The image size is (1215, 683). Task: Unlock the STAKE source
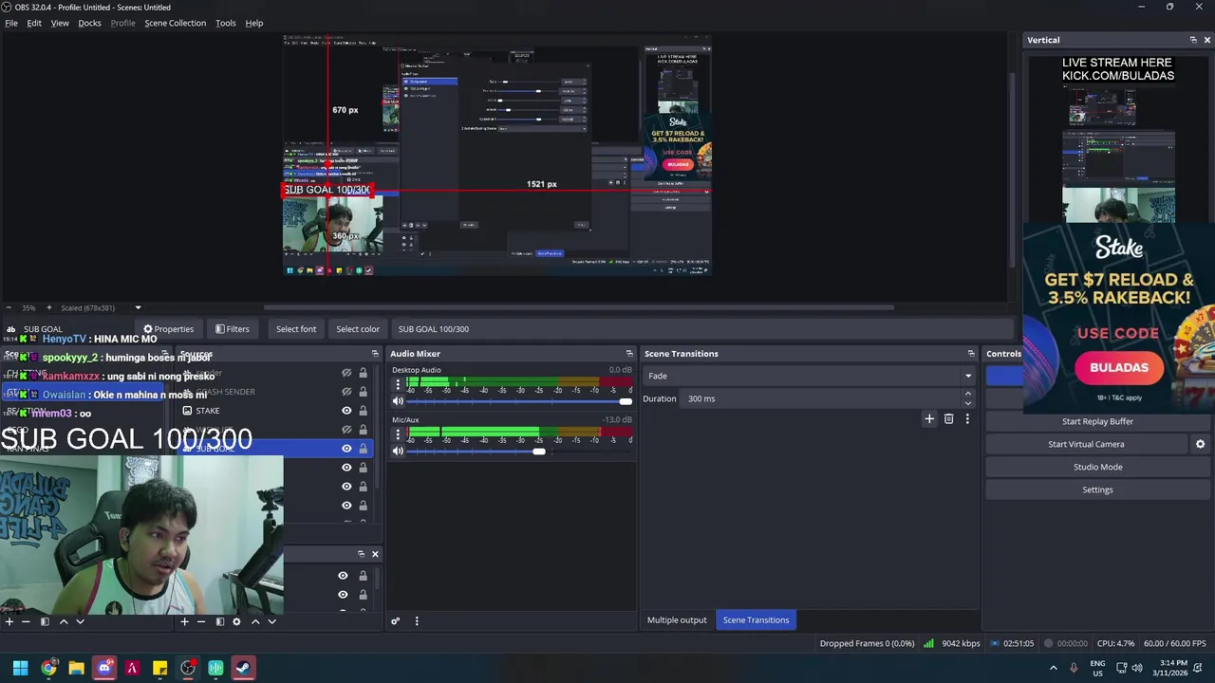[363, 411]
